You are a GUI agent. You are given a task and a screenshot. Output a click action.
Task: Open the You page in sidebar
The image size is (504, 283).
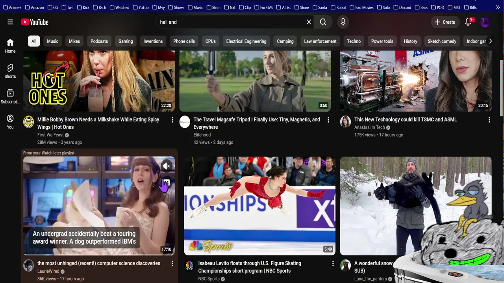(10, 122)
